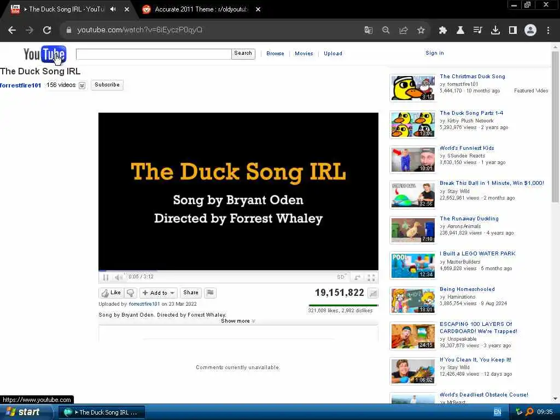
Task: Click the EN language indicator in taskbar
Action: point(498,412)
